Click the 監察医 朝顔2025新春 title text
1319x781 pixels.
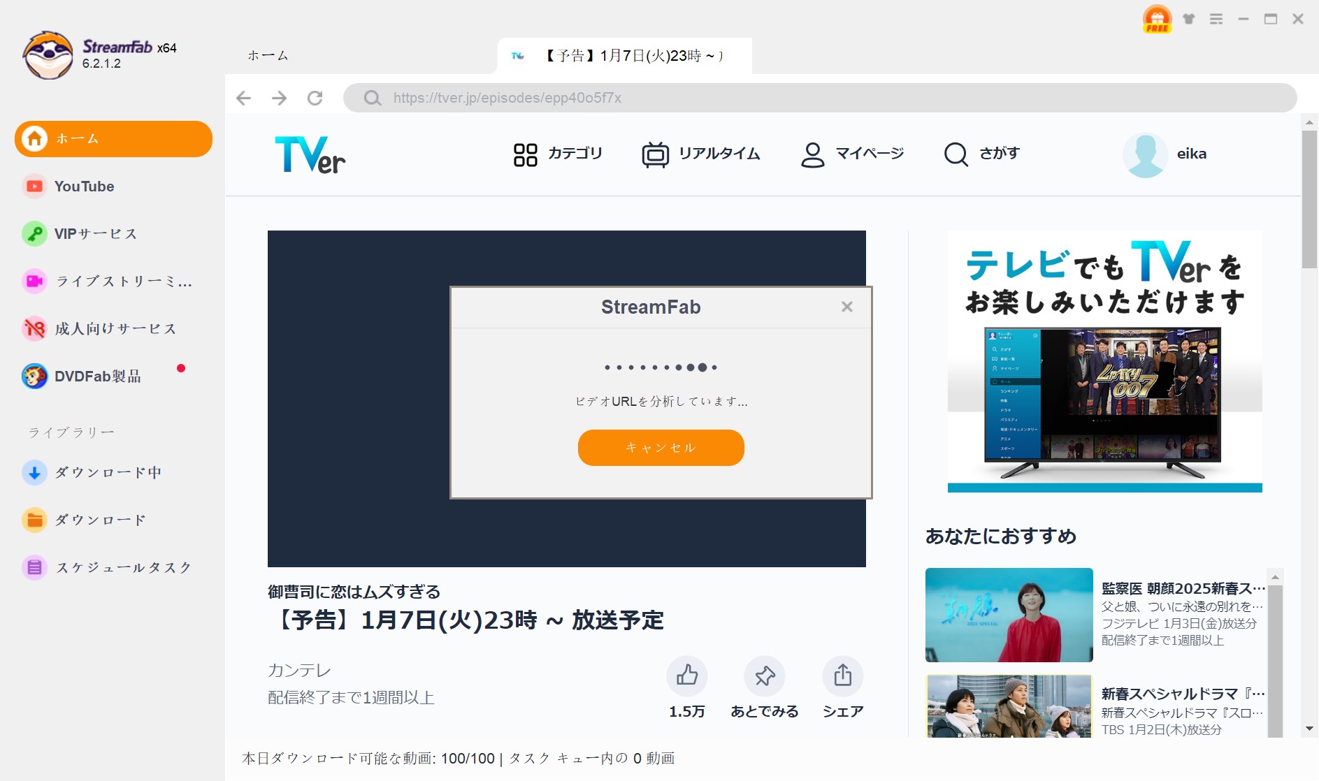pyautogui.click(x=1183, y=589)
